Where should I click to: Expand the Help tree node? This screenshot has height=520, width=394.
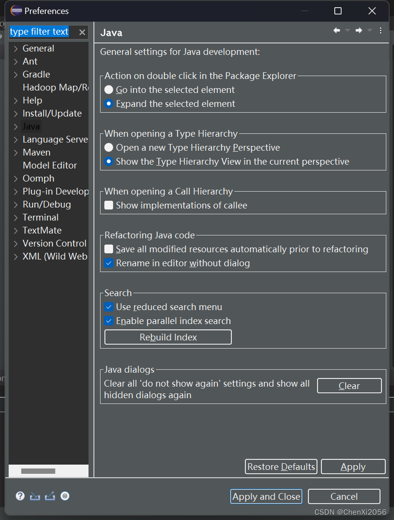[x=15, y=101]
